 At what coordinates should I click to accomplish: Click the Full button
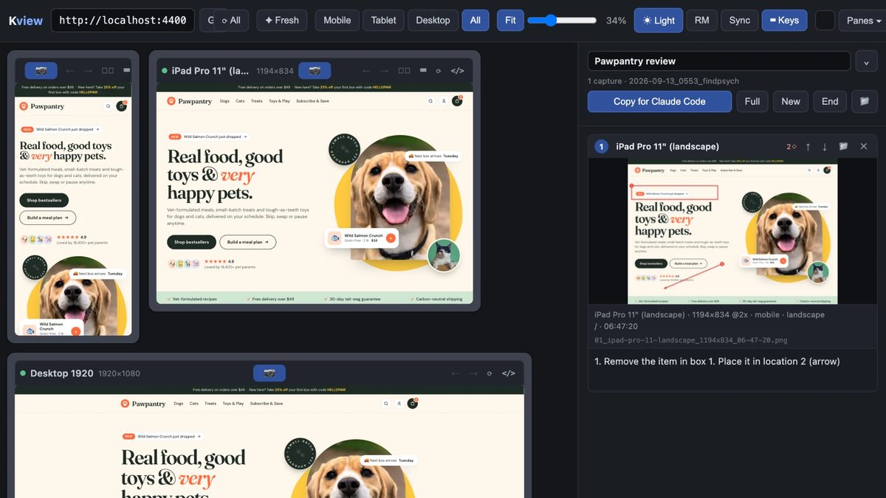(752, 101)
